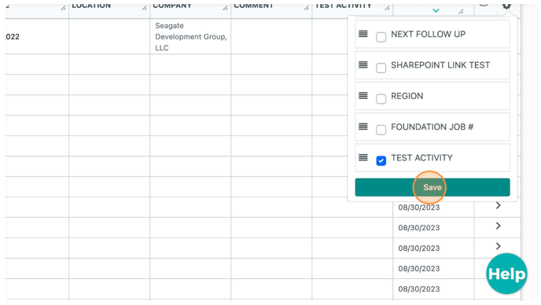This screenshot has width=541, height=305.
Task: Click TEST ACTIVITY column header resize handle
Action: click(387, 8)
